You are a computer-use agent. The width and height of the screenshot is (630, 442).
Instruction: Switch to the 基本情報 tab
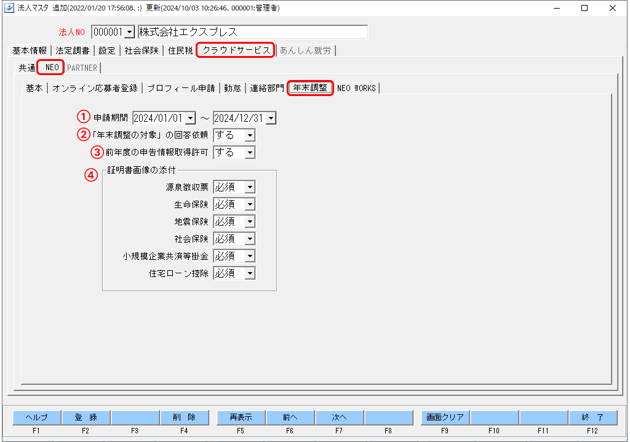(x=30, y=50)
